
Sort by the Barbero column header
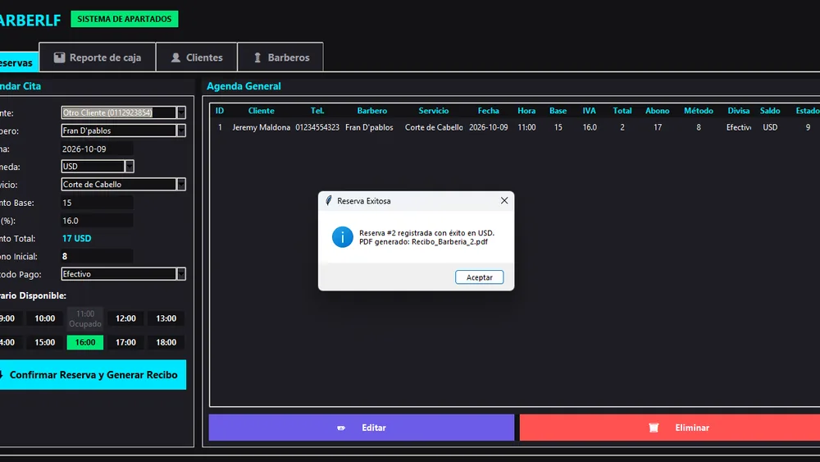point(371,111)
